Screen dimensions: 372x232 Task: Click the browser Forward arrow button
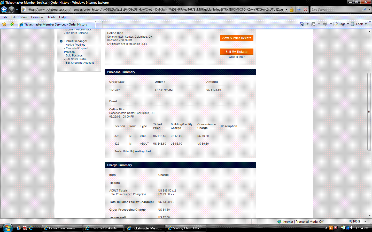click(11, 10)
